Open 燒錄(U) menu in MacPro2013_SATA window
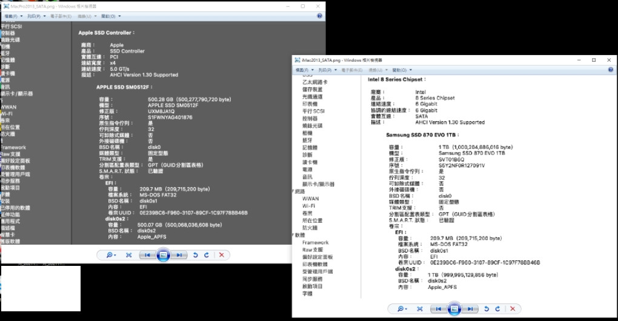 click(87, 16)
